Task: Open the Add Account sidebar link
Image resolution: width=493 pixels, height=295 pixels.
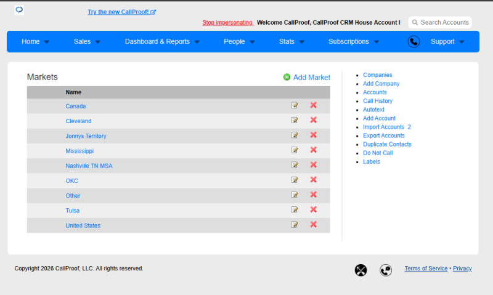Action: (x=379, y=118)
